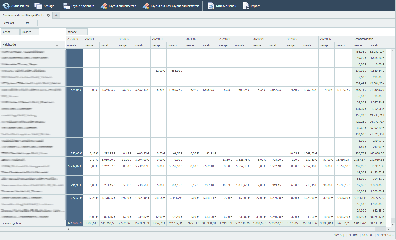This screenshot has height=240, width=396.
Task: Add a new tab with plus button
Action: tap(56, 15)
